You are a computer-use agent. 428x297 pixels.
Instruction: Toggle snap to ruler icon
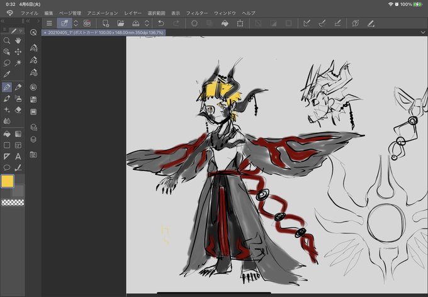[307, 23]
